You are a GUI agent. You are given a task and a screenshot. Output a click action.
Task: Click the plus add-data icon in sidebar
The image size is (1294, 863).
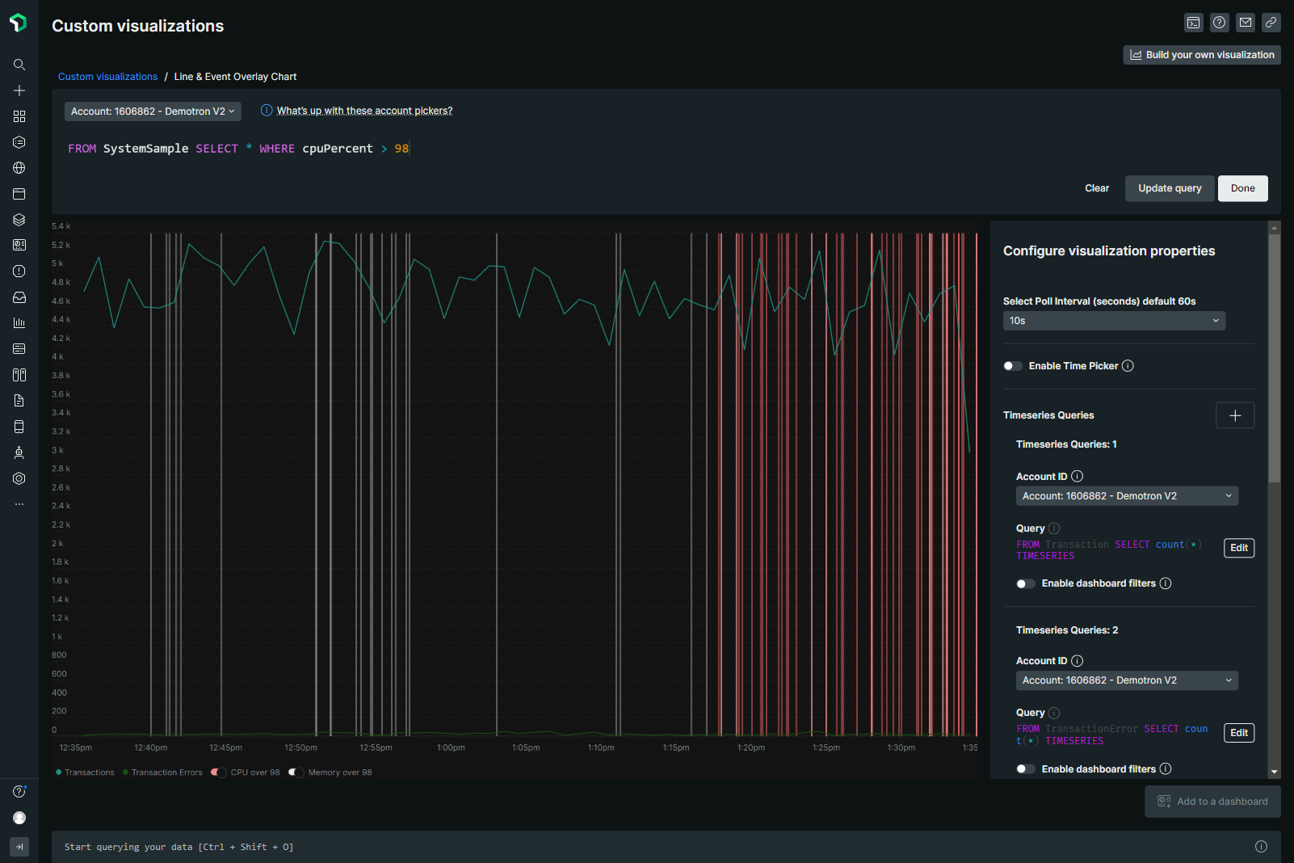coord(19,91)
